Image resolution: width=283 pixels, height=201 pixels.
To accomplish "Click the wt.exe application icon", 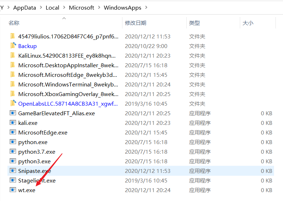I will (x=12, y=190).
